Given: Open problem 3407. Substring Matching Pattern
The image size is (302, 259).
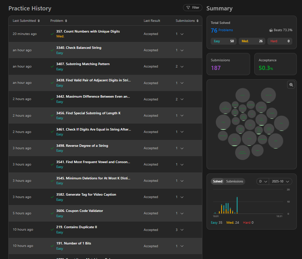Looking at the screenshot, I should (x=83, y=64).
